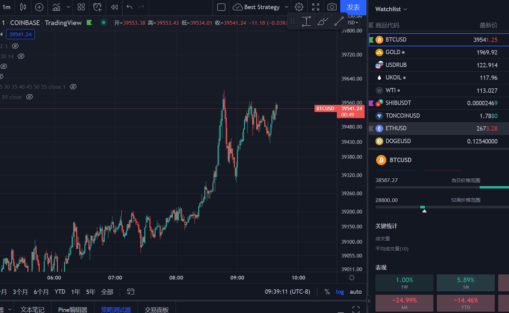
Task: Select GOLD in the watchlist
Action: pyautogui.click(x=439, y=52)
